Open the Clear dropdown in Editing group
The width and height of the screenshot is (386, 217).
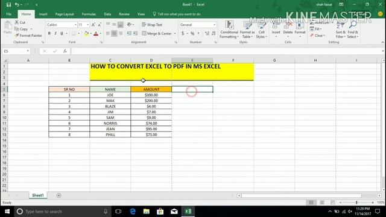pyautogui.click(x=318, y=36)
